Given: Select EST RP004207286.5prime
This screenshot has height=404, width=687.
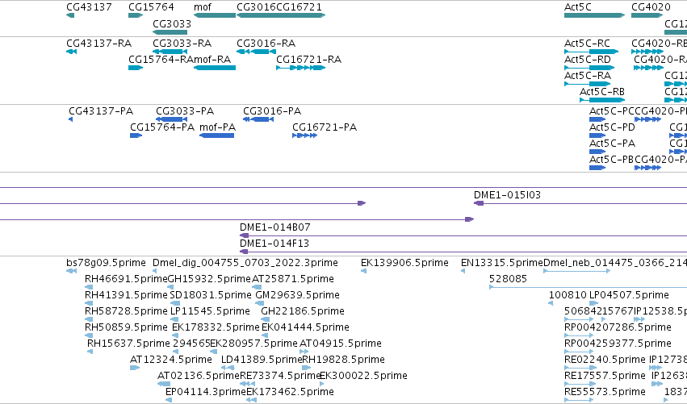Looking at the screenshot, I should (579, 336).
